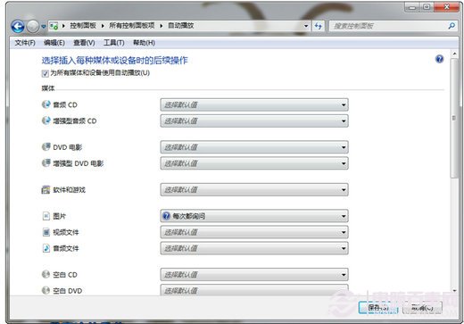The image size is (464, 324).
Task: Click the 图片 label
Action: [59, 216]
